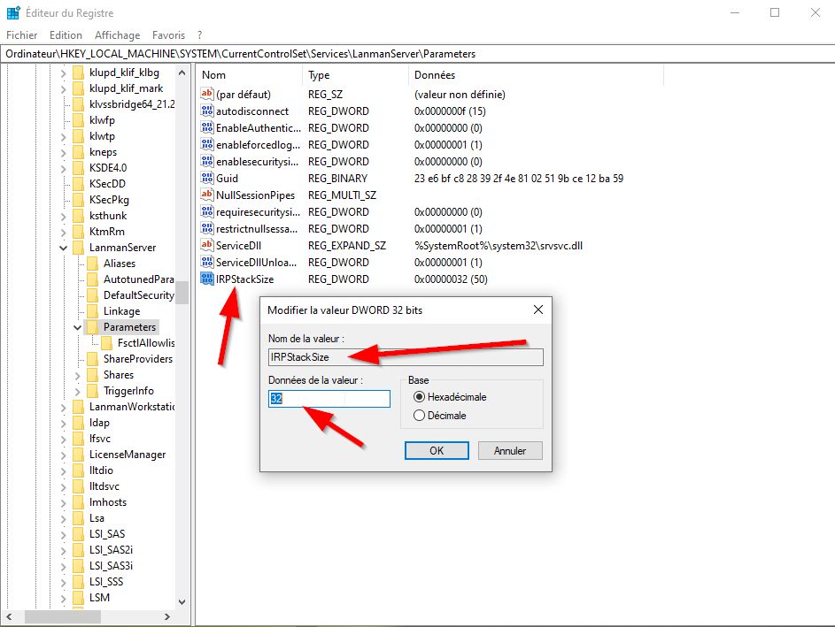This screenshot has width=835, height=627.
Task: Select the ShareProviders tree item
Action: pos(138,359)
